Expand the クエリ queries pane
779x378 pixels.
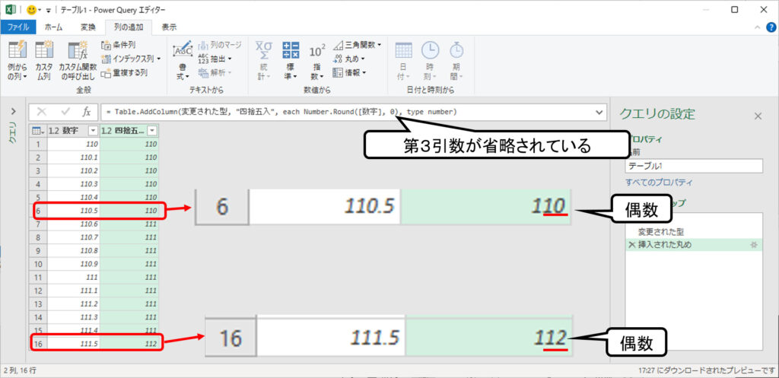pos(14,111)
